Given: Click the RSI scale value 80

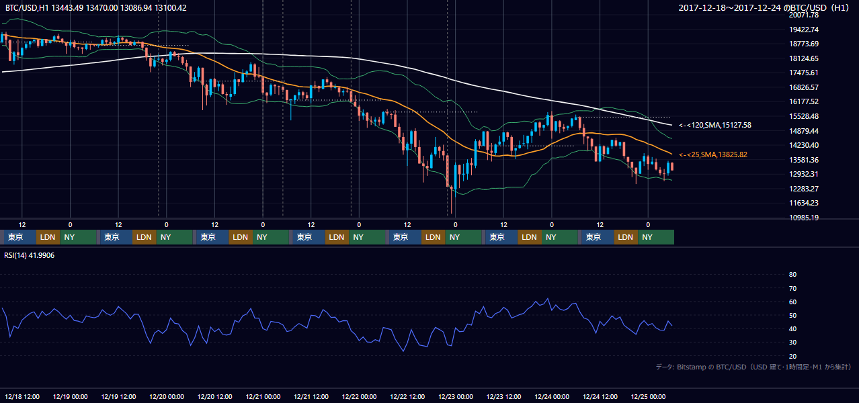Looking at the screenshot, I should point(792,275).
